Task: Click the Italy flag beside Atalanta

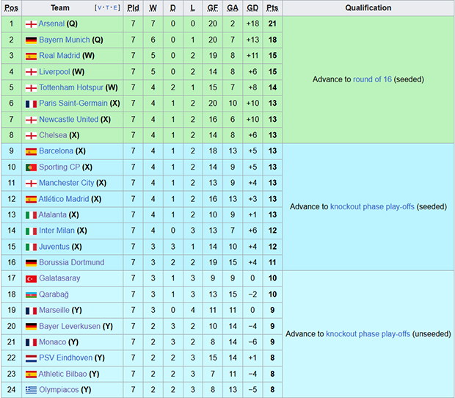Action: pyautogui.click(x=31, y=214)
